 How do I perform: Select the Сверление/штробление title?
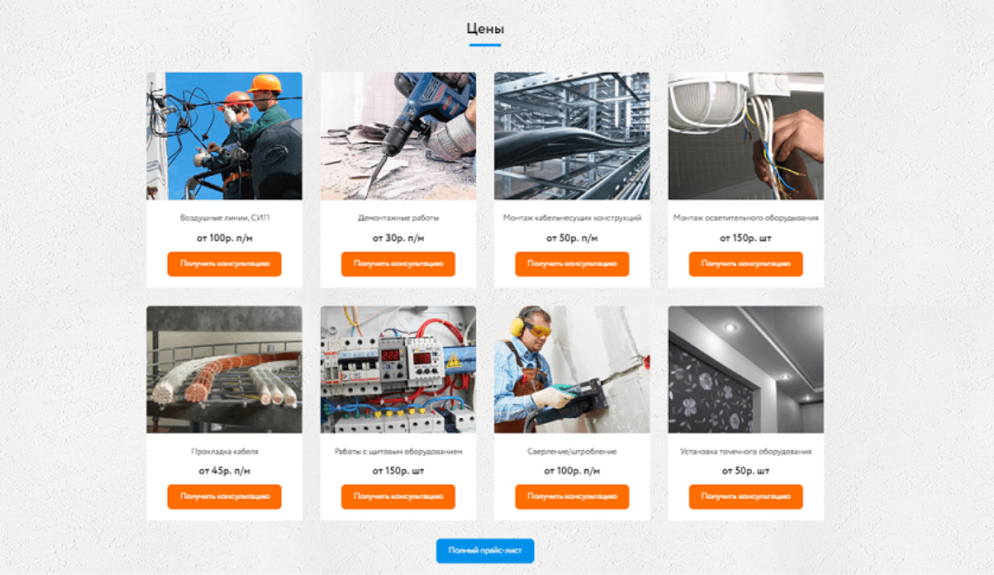pos(572,451)
